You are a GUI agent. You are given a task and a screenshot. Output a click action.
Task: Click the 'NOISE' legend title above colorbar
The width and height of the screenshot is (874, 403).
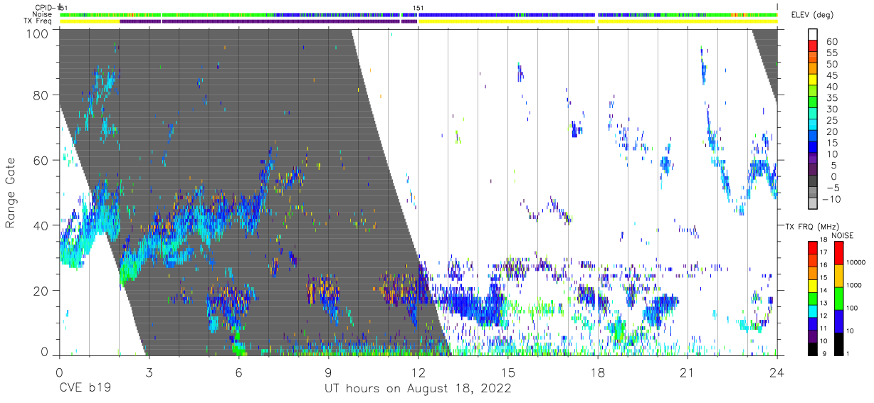tap(843, 235)
